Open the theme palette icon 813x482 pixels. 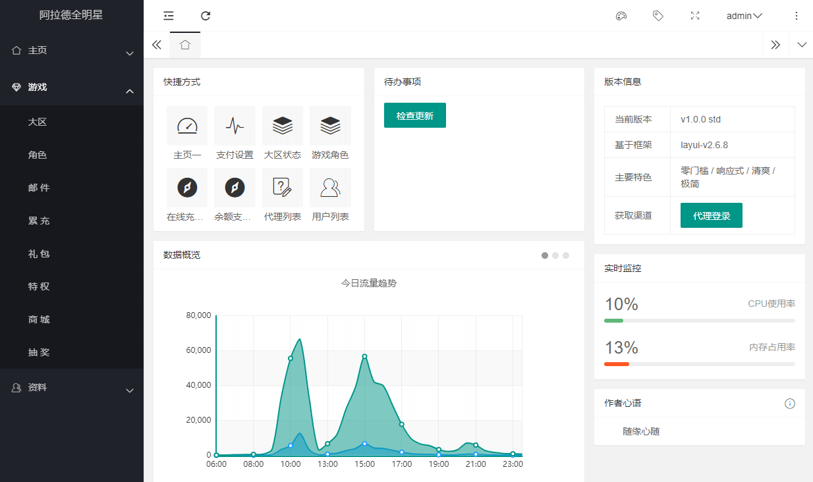click(x=621, y=16)
